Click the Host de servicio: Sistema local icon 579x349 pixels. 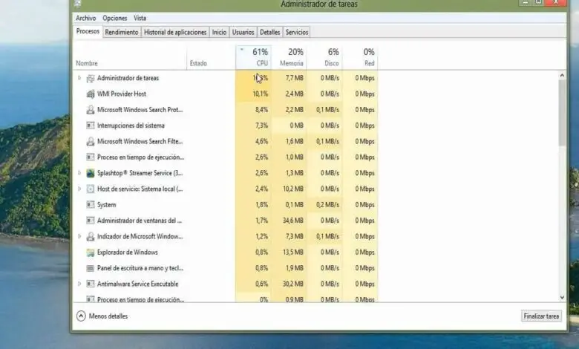coord(91,189)
